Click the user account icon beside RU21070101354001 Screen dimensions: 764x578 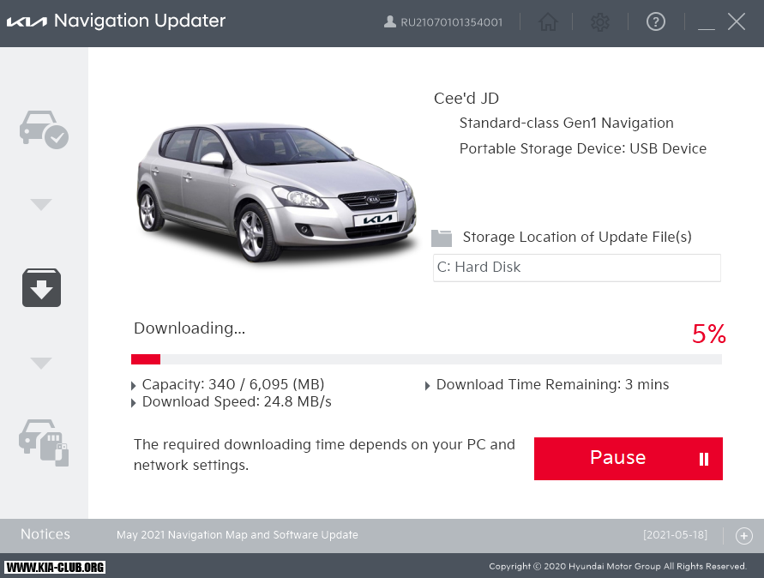[390, 22]
